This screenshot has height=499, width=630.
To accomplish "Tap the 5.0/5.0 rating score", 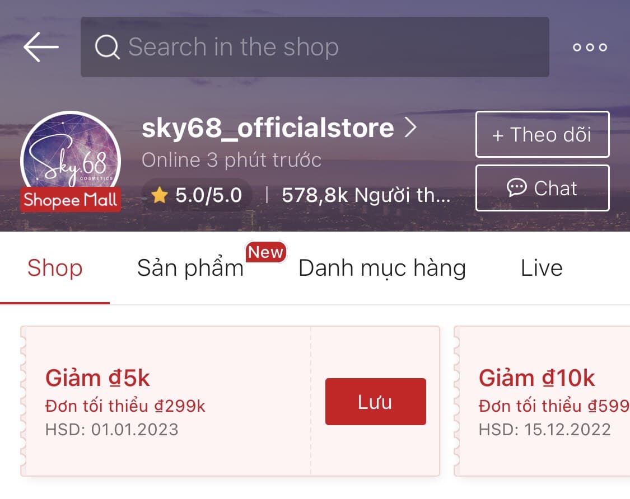I will point(208,195).
